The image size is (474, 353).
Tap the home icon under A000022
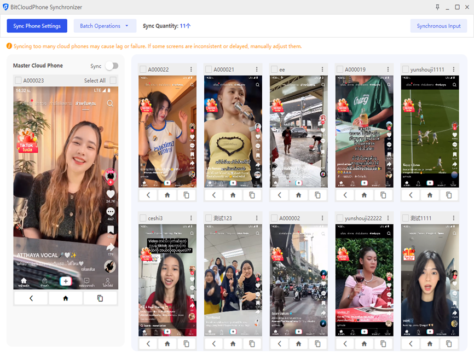167,194
